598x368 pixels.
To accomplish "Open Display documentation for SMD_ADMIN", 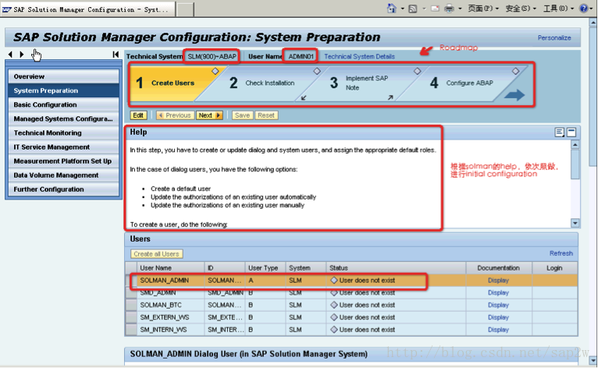I will tap(498, 292).
